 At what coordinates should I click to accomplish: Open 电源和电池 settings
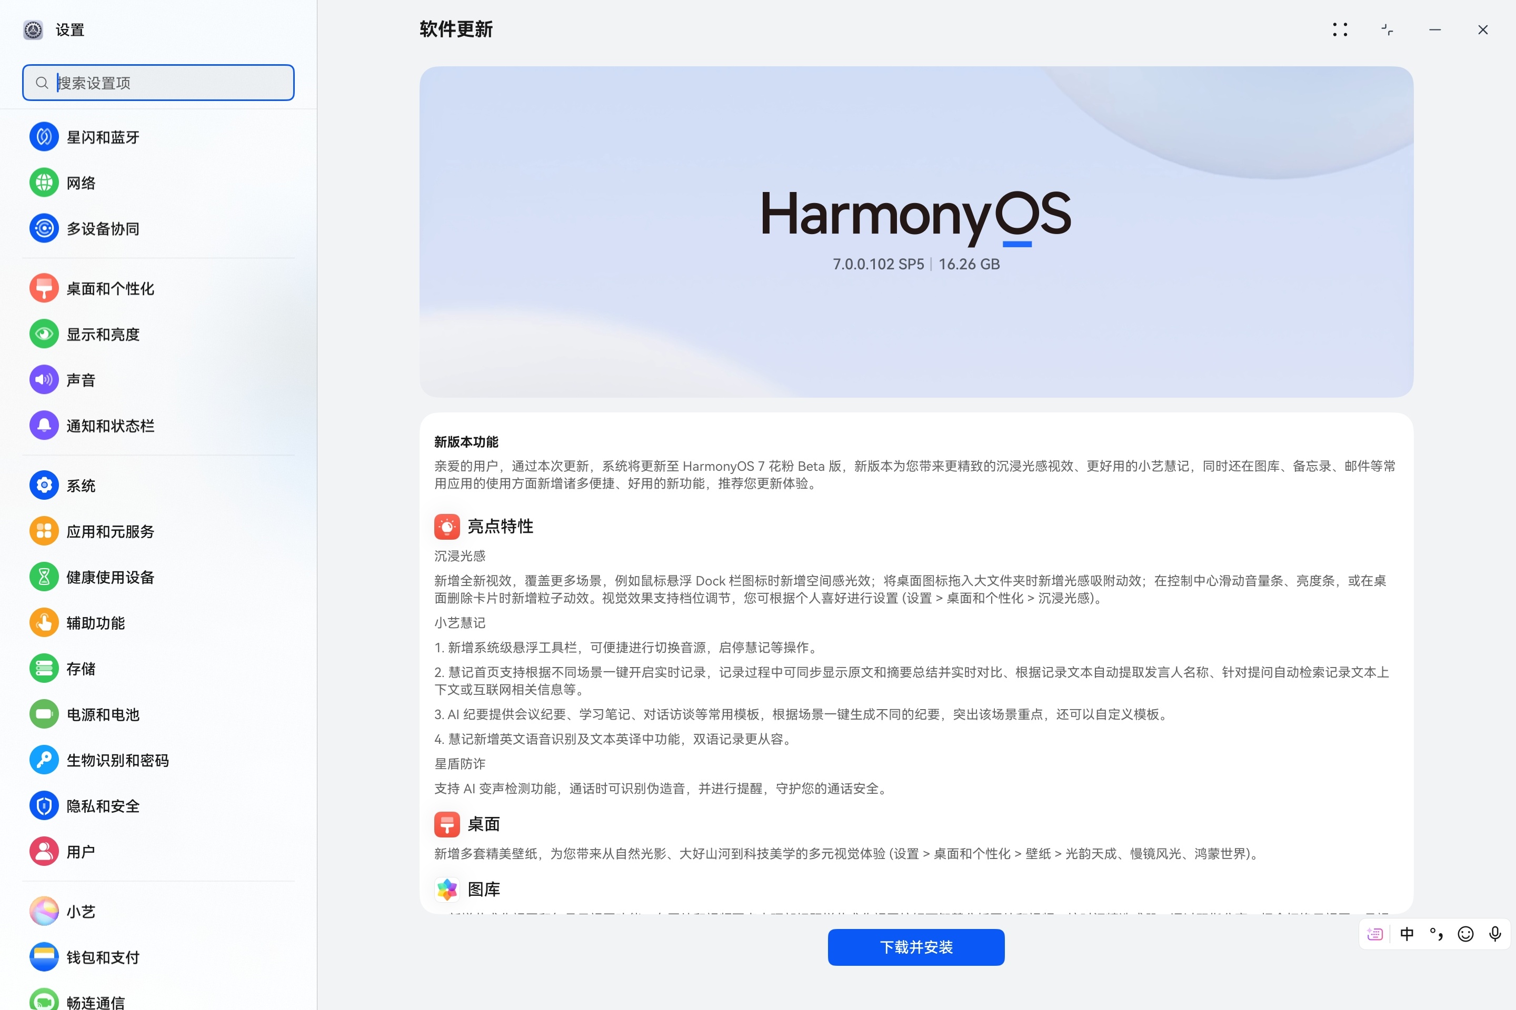point(158,714)
